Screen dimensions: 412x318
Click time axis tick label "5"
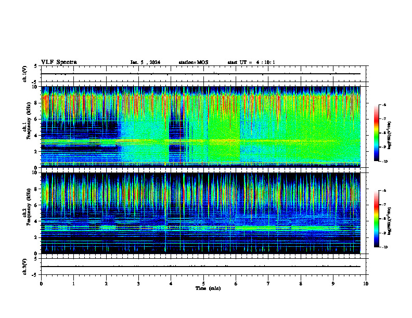203,284
